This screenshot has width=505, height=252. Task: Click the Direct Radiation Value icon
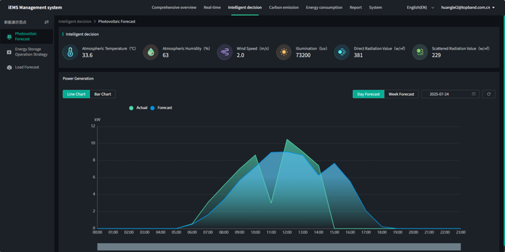342,52
